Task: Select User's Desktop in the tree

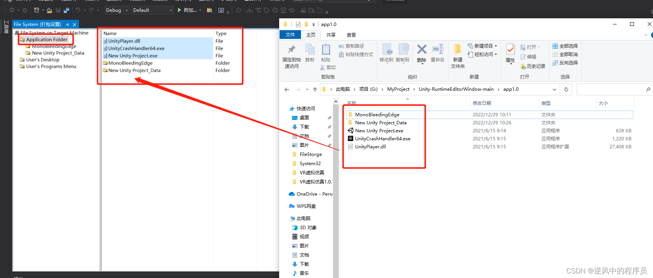Action: tap(42, 59)
